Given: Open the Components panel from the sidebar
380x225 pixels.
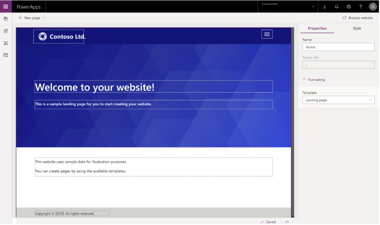Looking at the screenshot, I should 5,31.
